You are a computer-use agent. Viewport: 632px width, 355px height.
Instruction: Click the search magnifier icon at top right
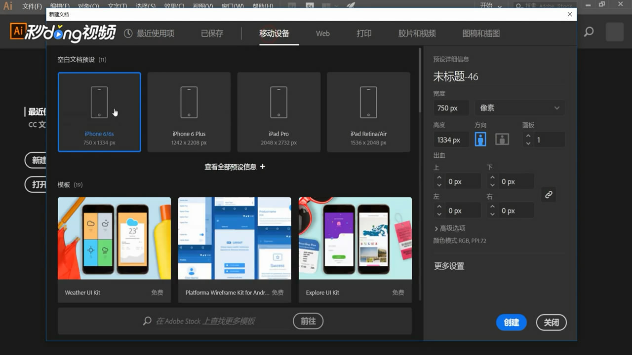coord(589,32)
